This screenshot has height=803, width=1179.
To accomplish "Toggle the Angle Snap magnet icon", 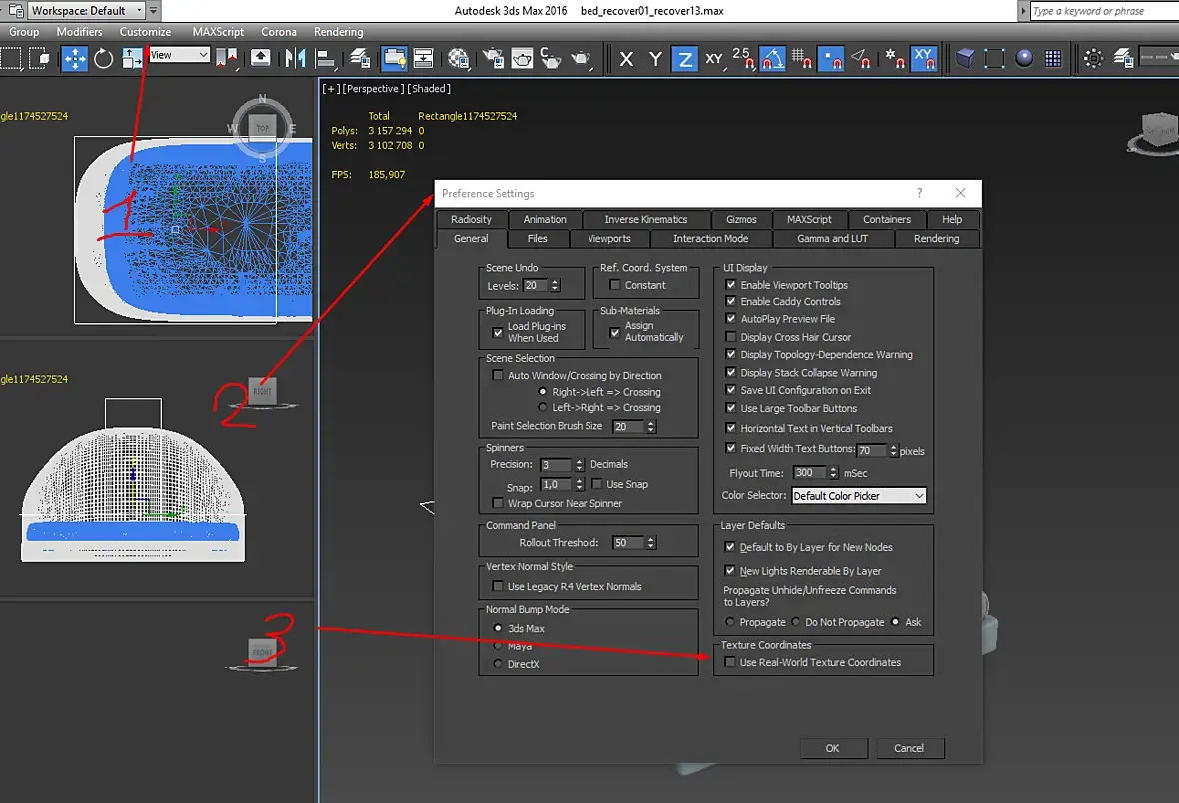I will point(771,59).
